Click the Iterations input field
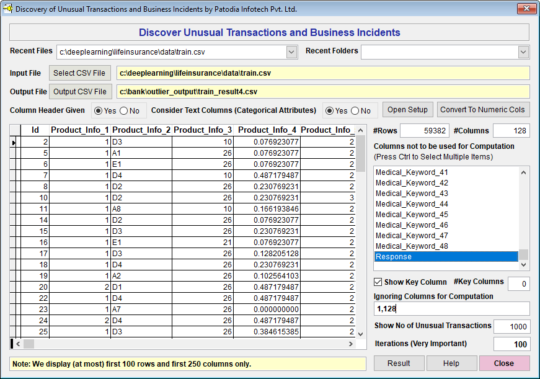 [511, 344]
